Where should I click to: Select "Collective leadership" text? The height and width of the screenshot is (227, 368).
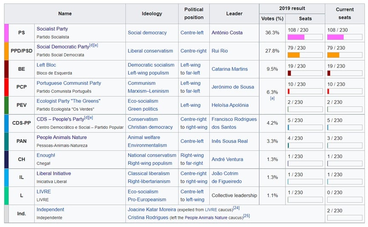[234, 196]
